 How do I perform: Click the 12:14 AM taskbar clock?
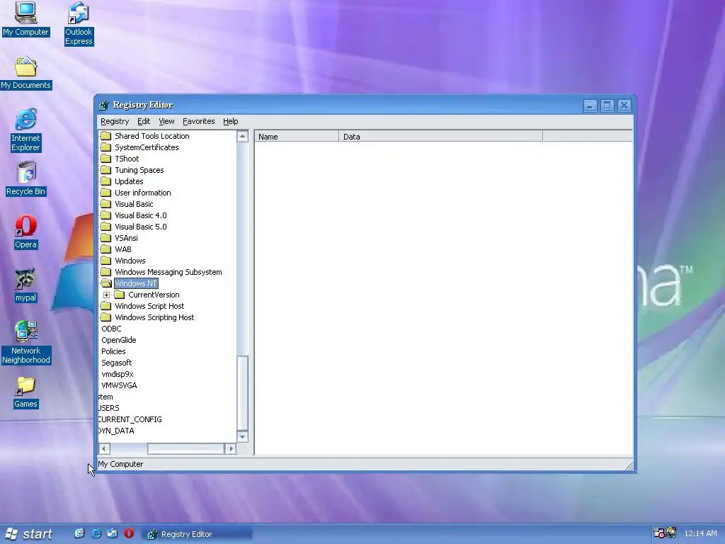[x=700, y=533]
